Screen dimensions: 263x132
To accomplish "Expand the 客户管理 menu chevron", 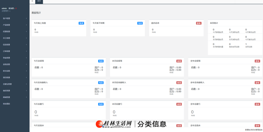I will tap(26, 18).
